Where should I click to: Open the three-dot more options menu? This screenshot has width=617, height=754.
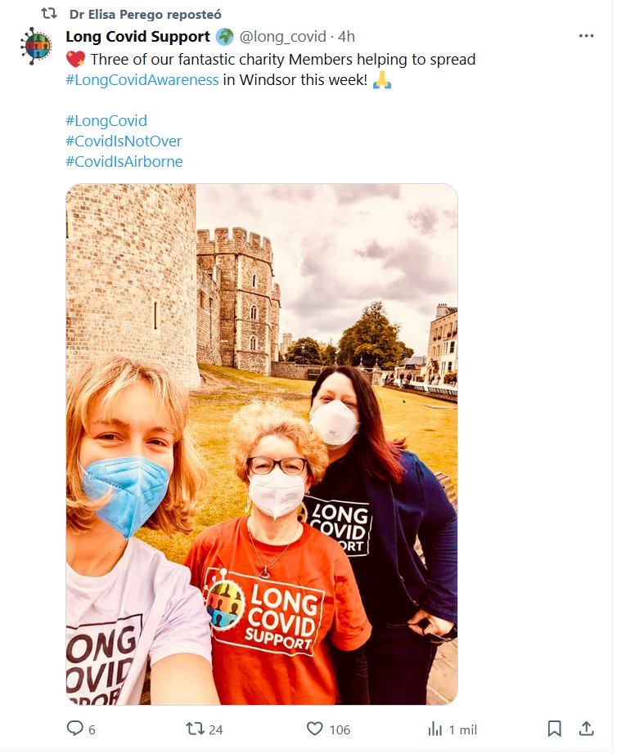pos(586,36)
